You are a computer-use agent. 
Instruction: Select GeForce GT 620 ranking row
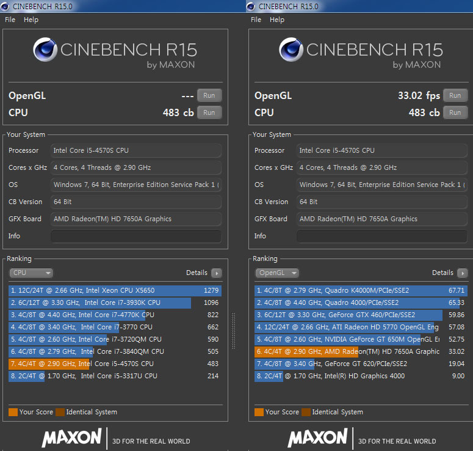361,364
